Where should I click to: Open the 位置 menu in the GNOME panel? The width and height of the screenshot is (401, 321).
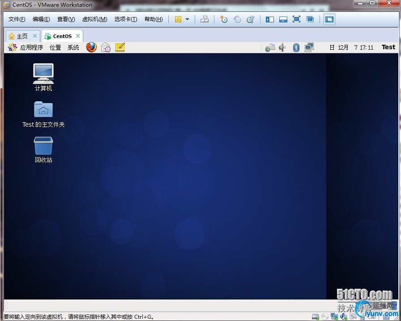(x=55, y=47)
